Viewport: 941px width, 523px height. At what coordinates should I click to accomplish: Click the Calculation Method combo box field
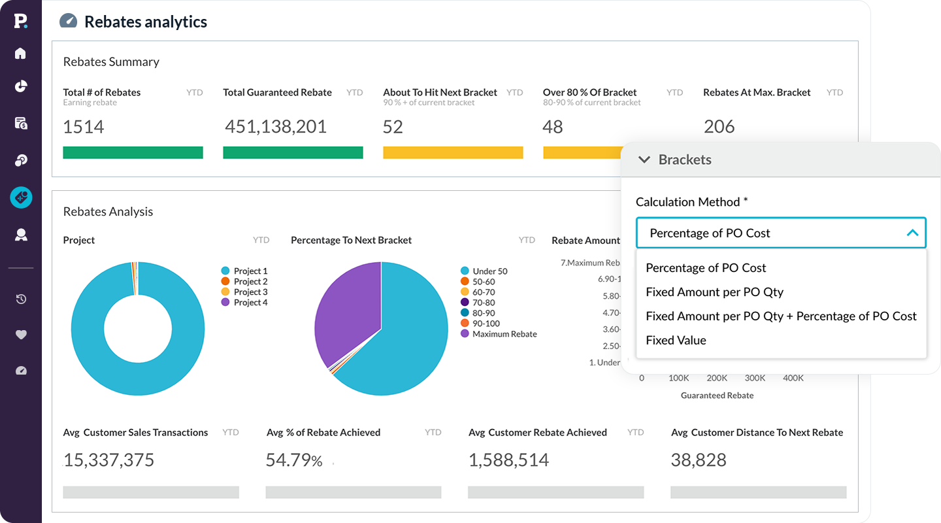click(771, 233)
